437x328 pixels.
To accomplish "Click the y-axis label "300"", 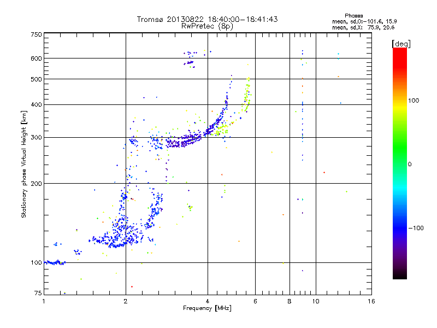I will (x=36, y=138).
